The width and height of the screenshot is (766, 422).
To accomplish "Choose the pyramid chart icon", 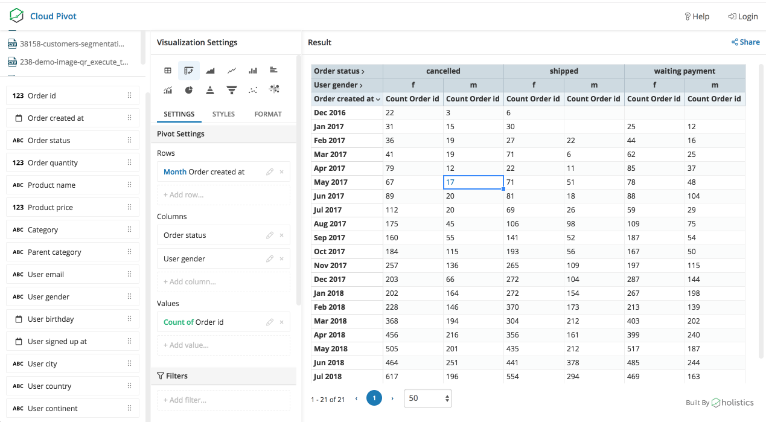I will pyautogui.click(x=210, y=90).
